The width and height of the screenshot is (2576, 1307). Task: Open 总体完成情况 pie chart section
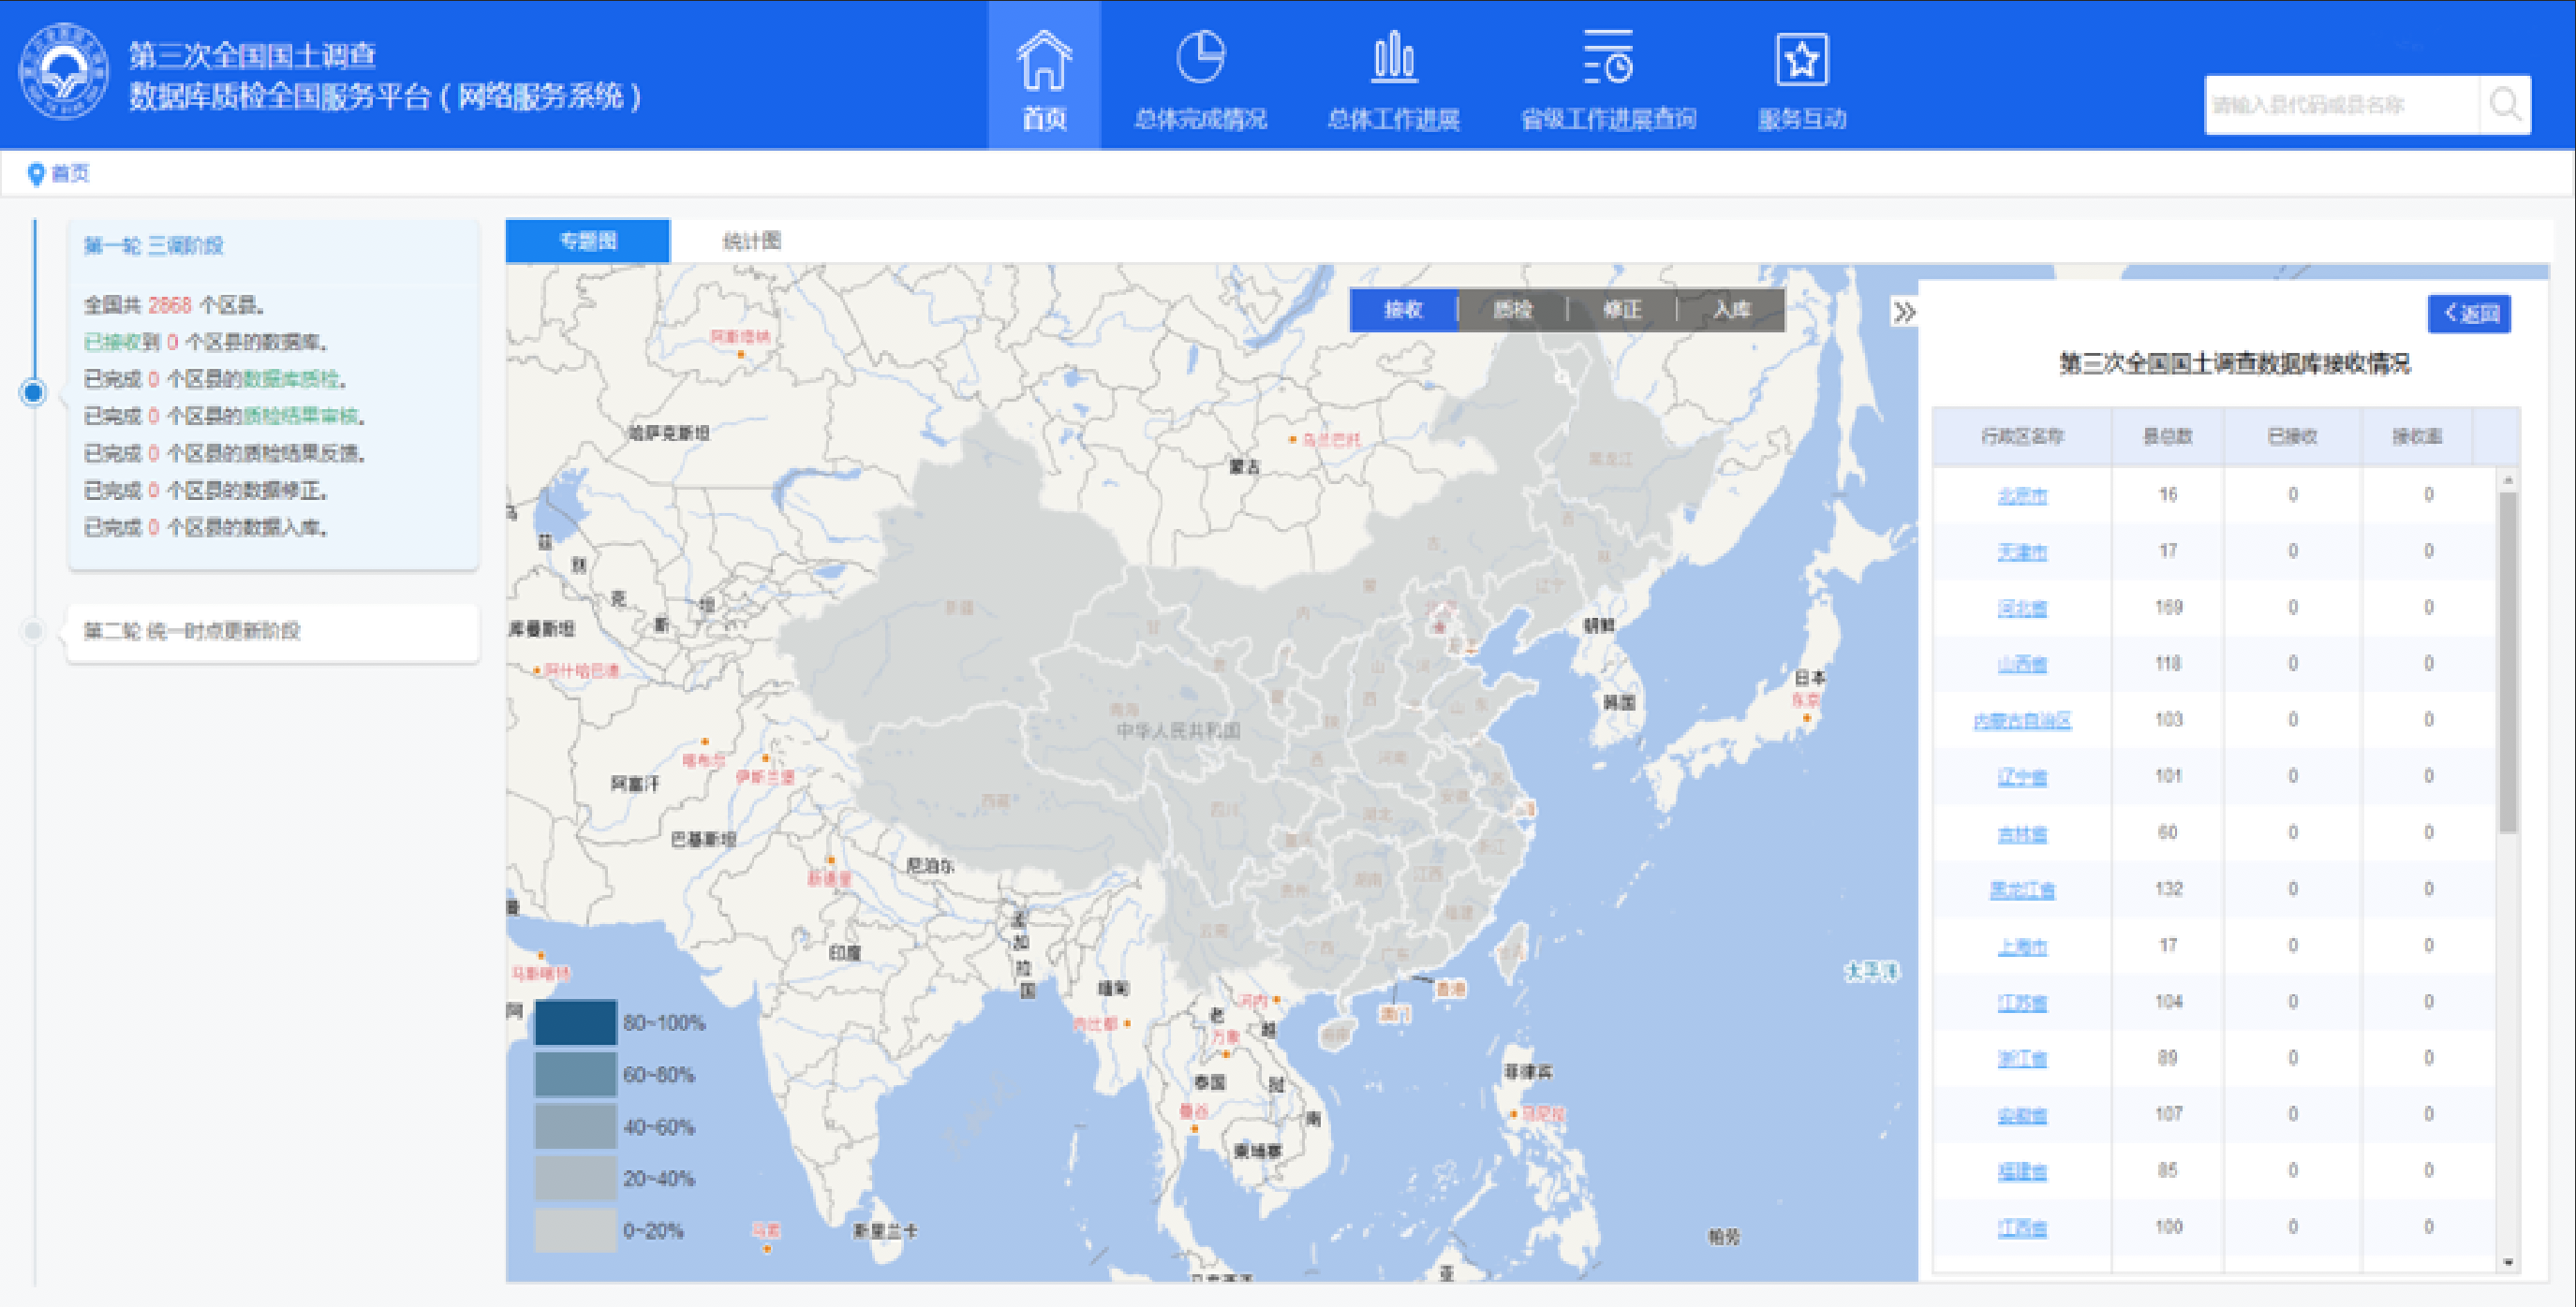pos(1200,78)
